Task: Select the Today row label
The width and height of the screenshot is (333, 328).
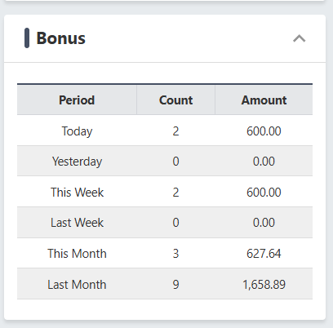Action: pos(77,131)
